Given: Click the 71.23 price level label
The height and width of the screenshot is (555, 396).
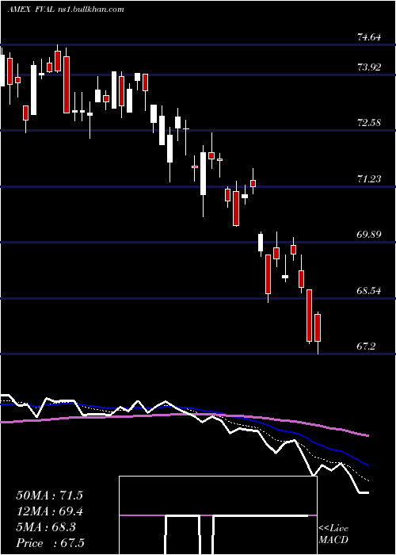Looking at the screenshot, I should coord(369,178).
